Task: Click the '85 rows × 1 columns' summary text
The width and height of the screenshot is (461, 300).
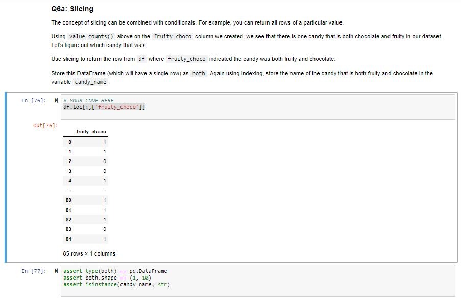Action: pyautogui.click(x=88, y=253)
